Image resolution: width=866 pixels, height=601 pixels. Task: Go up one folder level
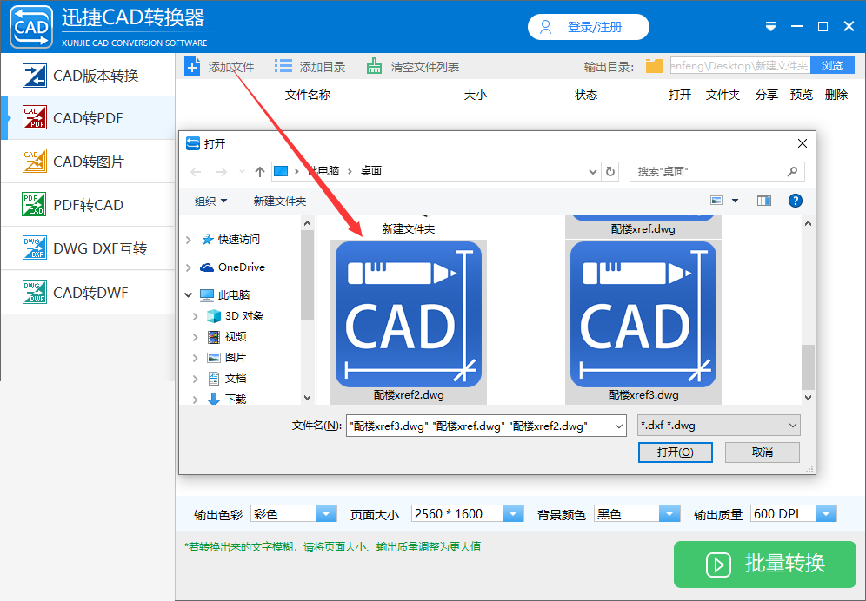tap(260, 172)
